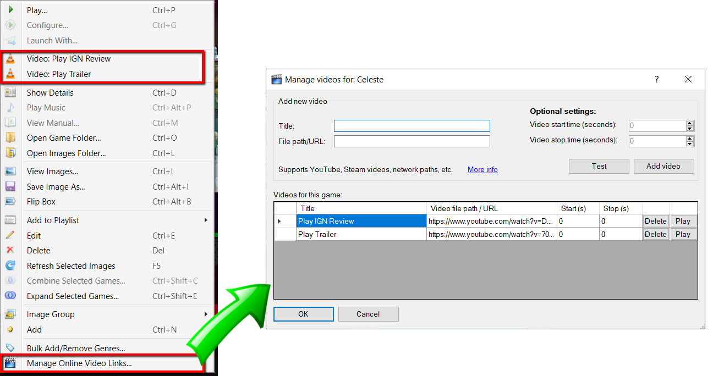Play the Play IGN Review video

pyautogui.click(x=683, y=221)
